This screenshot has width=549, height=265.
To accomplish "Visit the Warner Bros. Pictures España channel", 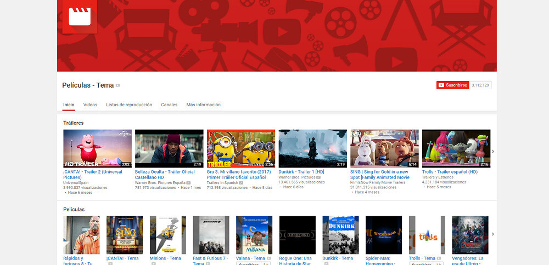I will click(160, 183).
